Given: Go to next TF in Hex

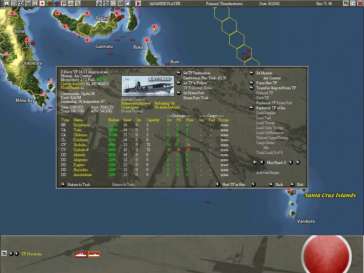Looking at the screenshot, I should (253, 184).
